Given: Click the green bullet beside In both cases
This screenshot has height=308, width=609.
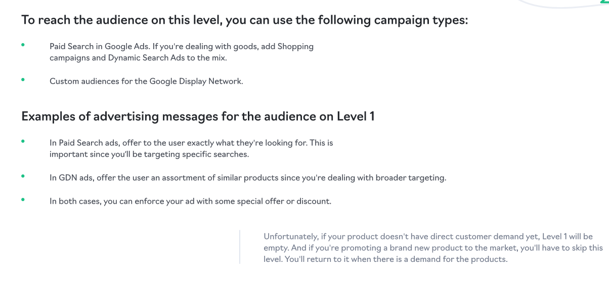Looking at the screenshot, I should coord(23,200).
